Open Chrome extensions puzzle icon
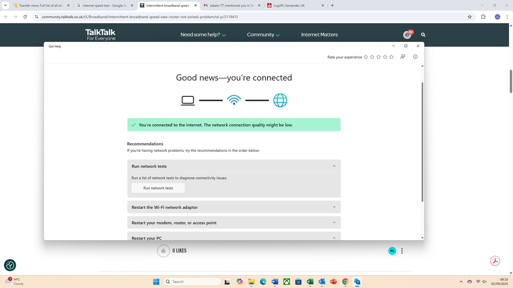 click(483, 16)
